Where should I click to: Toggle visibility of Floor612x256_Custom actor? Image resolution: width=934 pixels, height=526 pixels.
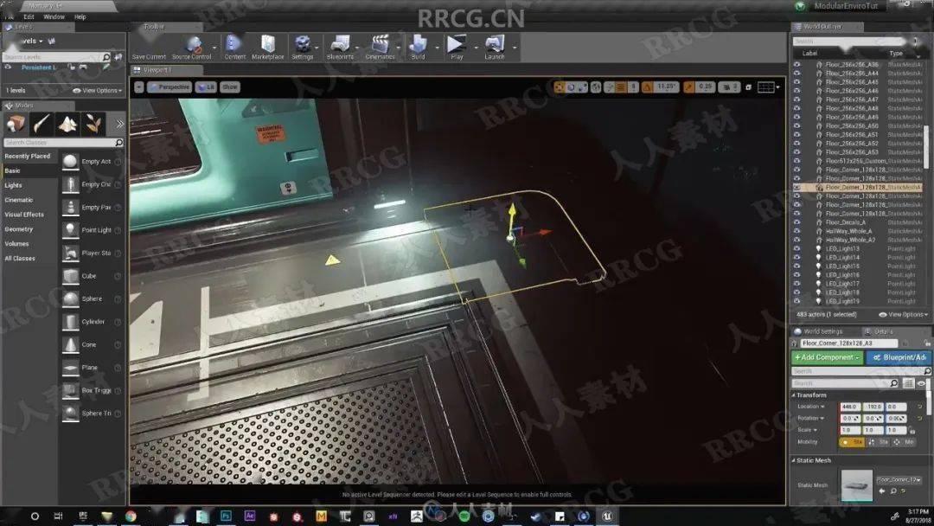[x=797, y=161]
